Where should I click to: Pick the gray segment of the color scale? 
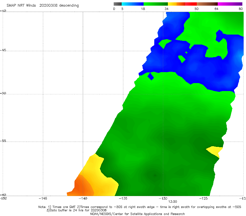click(118, 4)
